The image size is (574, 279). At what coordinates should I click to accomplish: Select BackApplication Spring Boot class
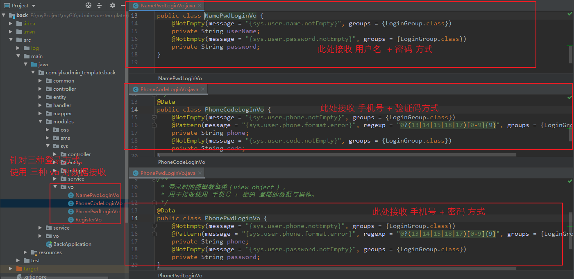[72, 244]
